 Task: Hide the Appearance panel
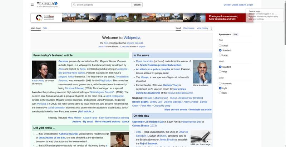pos(236,34)
